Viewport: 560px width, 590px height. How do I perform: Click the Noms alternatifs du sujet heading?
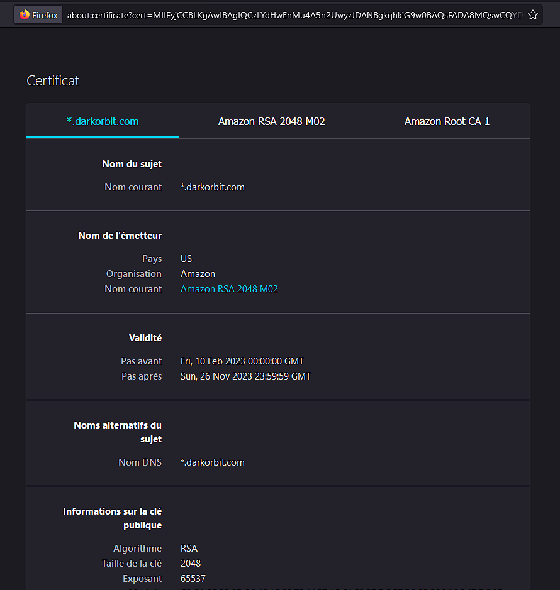118,432
